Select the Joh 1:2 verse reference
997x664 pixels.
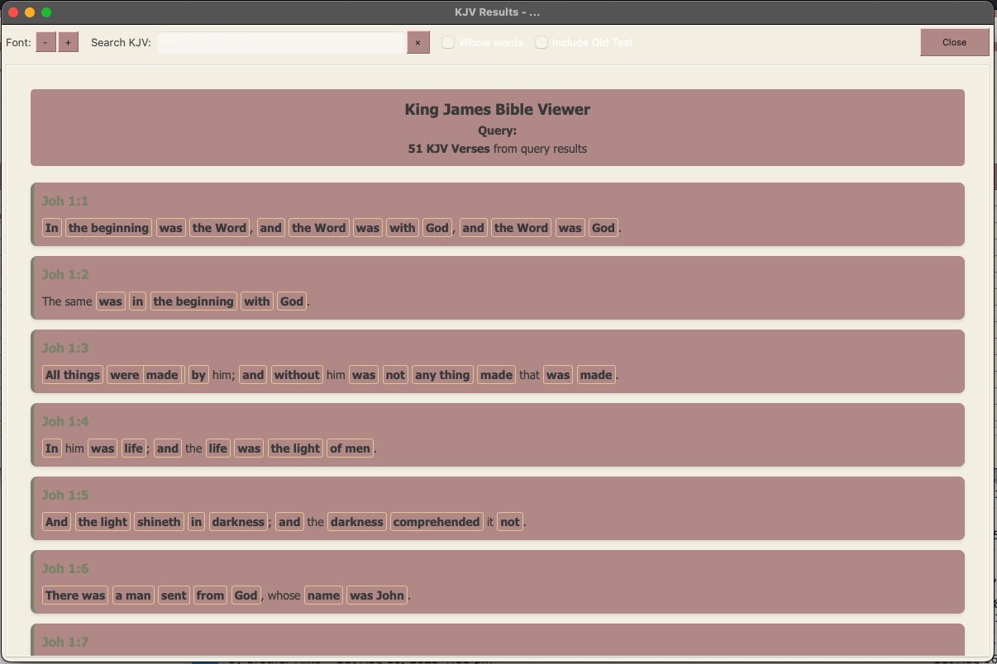point(65,274)
